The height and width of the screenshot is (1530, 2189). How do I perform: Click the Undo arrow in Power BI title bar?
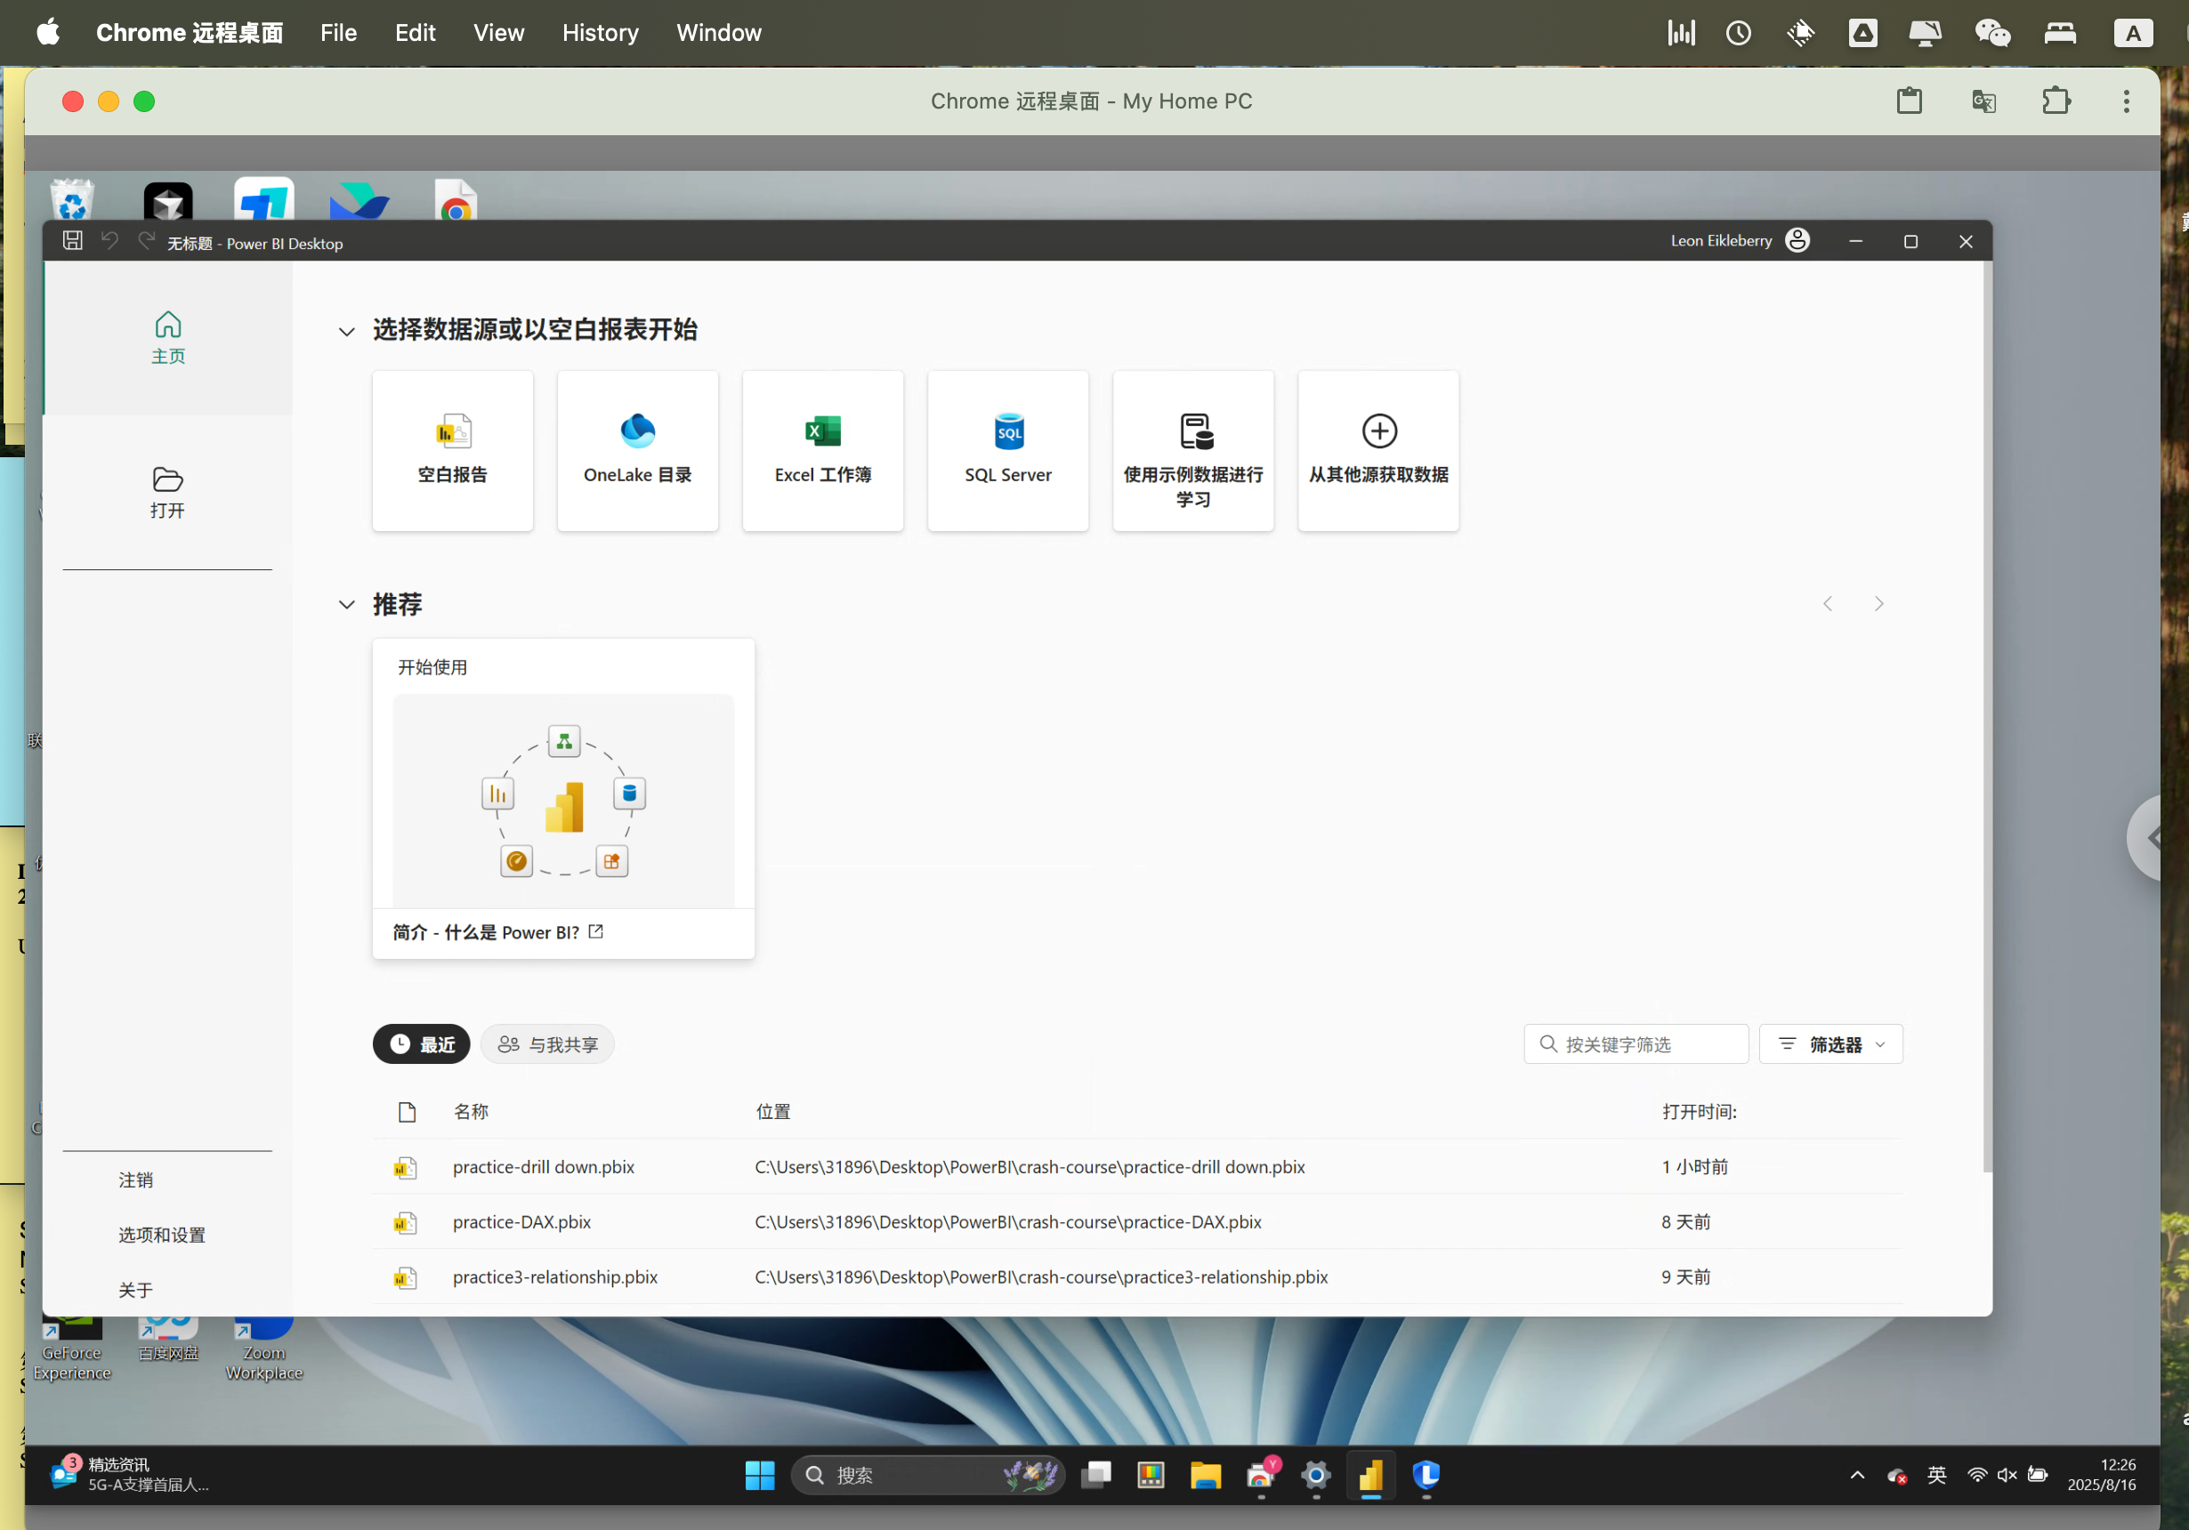(110, 241)
